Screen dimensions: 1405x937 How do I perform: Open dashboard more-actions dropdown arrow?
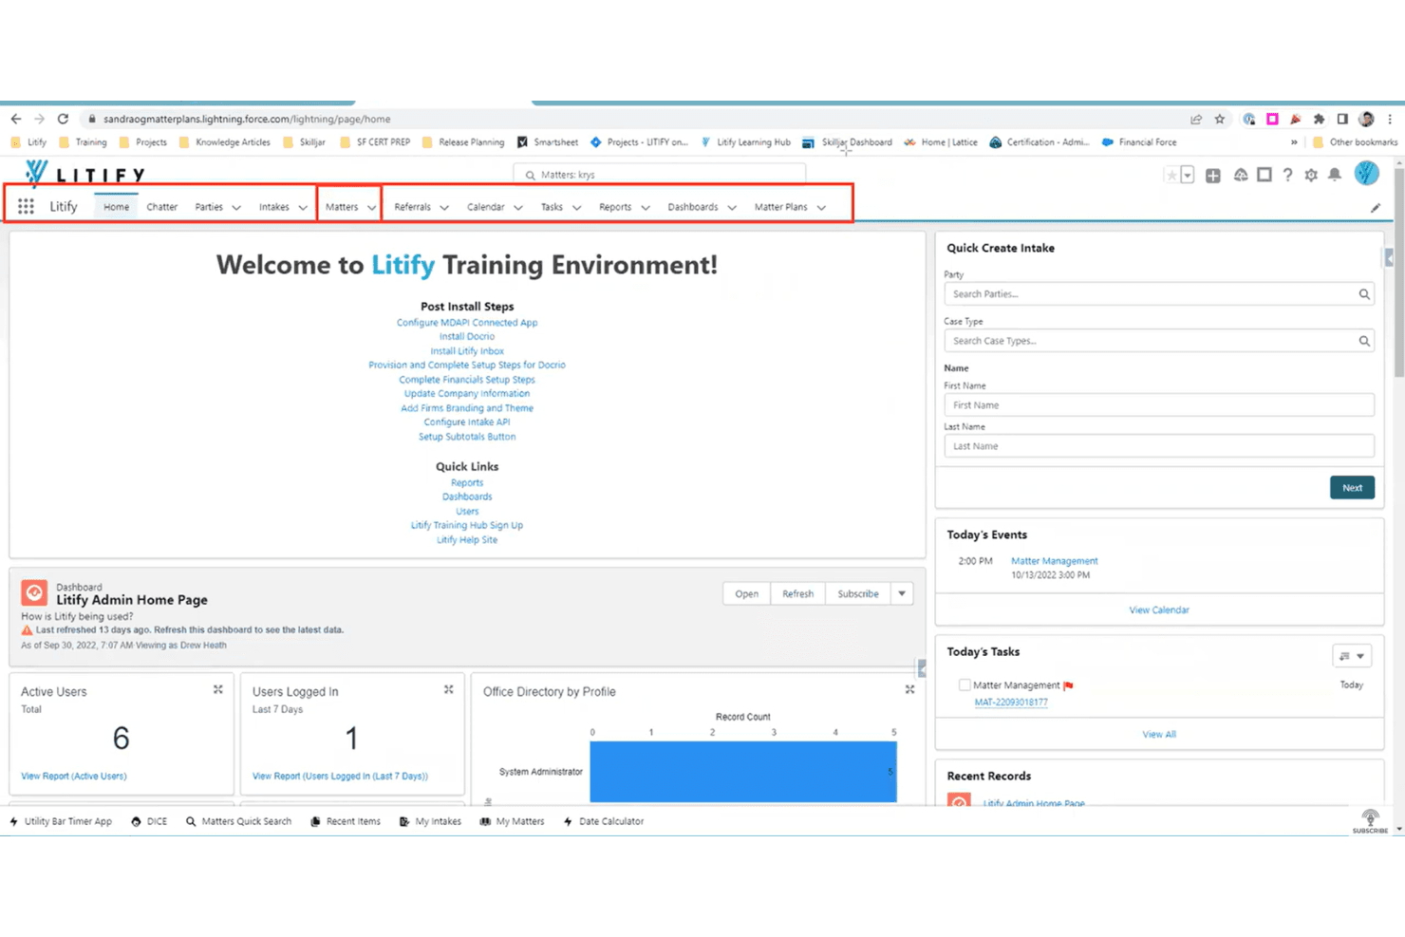click(x=902, y=594)
